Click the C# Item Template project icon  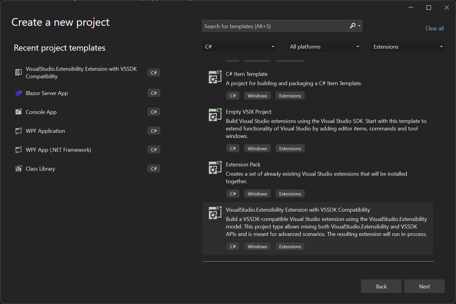pos(215,77)
